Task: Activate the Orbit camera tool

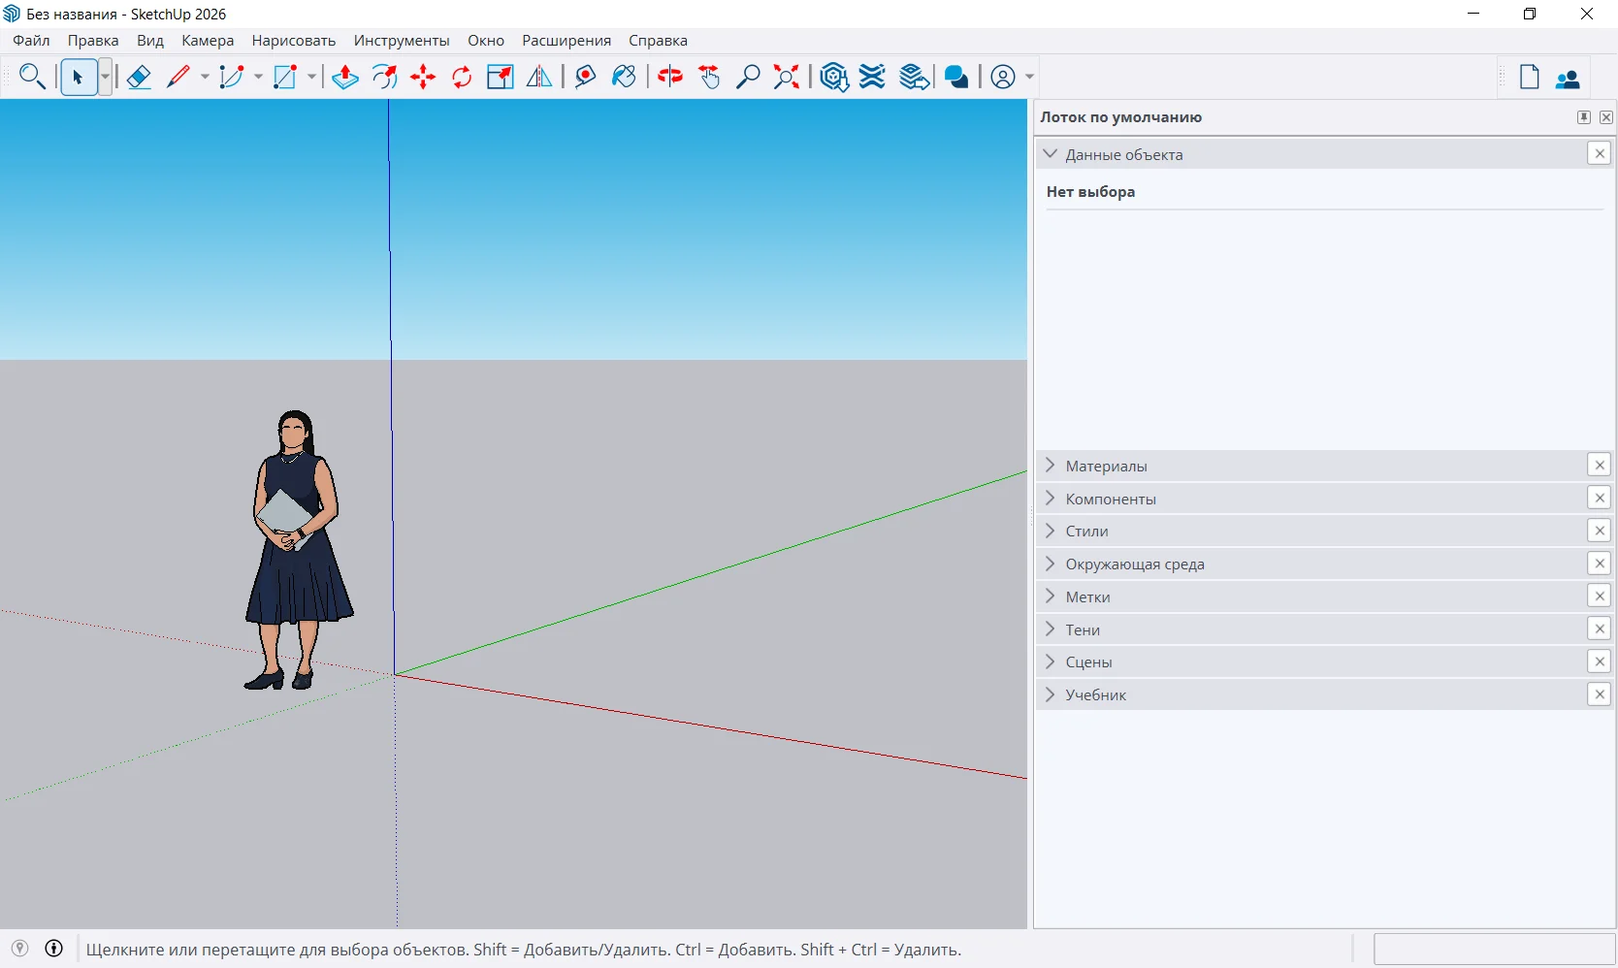Action: tap(670, 77)
